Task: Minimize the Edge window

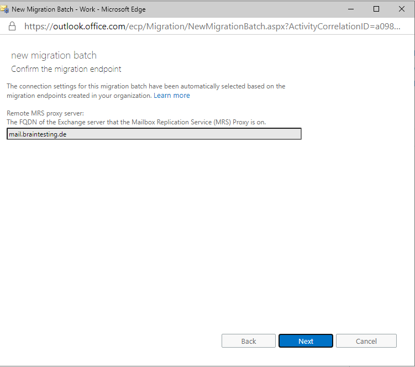Action: [x=351, y=9]
